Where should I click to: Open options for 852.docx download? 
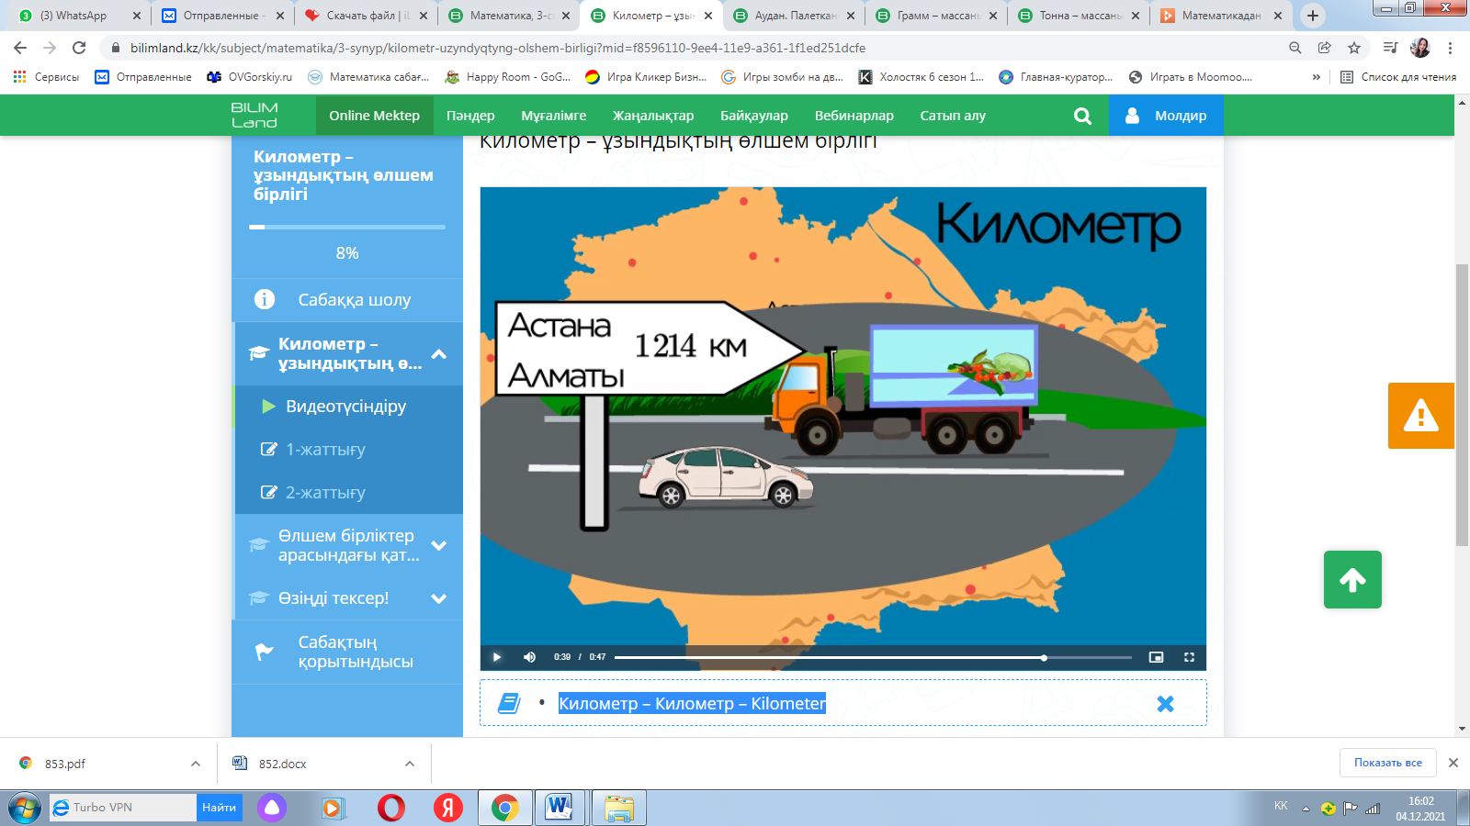coord(410,764)
